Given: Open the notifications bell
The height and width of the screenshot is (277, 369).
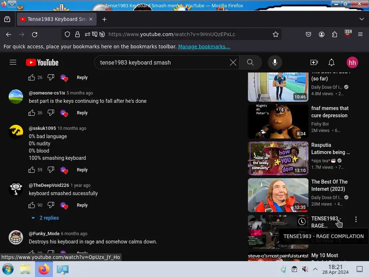Looking at the screenshot, I should point(332,62).
